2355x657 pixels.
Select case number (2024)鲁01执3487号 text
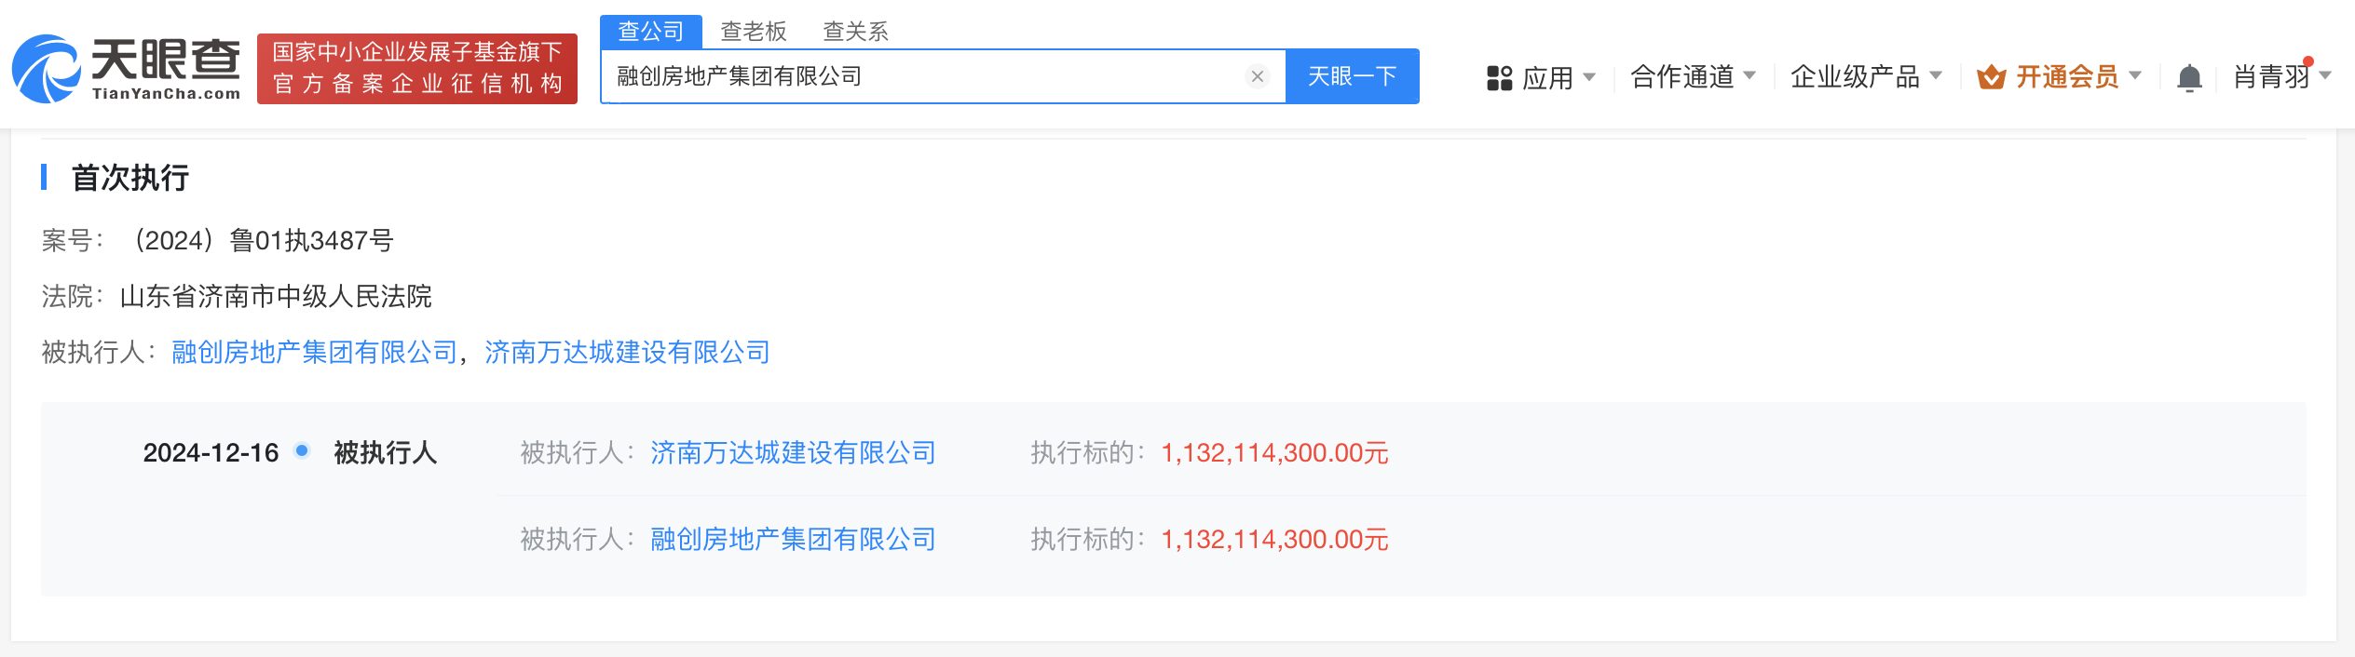tap(260, 240)
